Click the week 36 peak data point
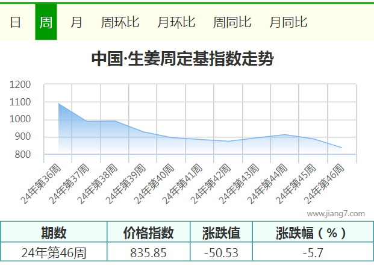This screenshot has width=374, height=265. 58,104
